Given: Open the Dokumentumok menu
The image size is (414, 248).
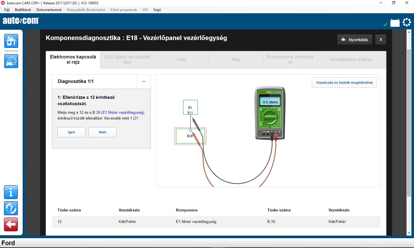Looking at the screenshot, I should pos(49,10).
